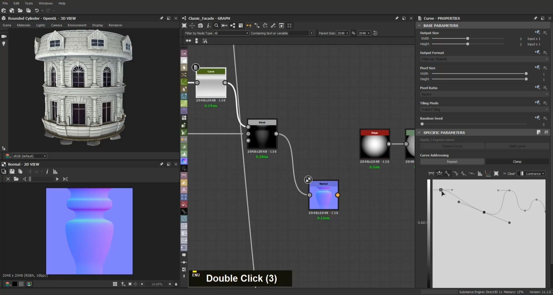Click the Clear button in curve editor
The image size is (553, 295).
pos(511,173)
